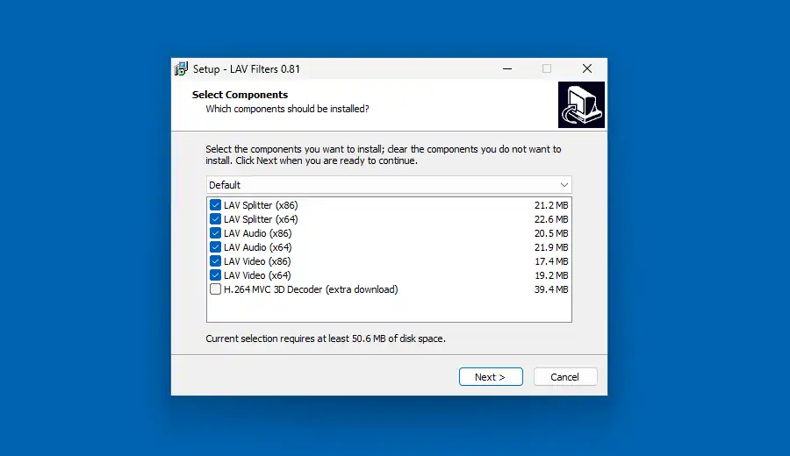Open the Default installation type dropdown
The height and width of the screenshot is (456, 790).
tap(389, 185)
